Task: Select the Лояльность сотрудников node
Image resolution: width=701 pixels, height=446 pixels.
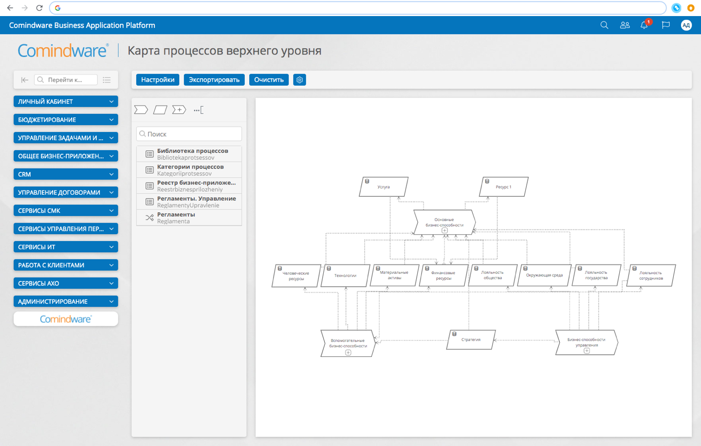Action: [651, 276]
